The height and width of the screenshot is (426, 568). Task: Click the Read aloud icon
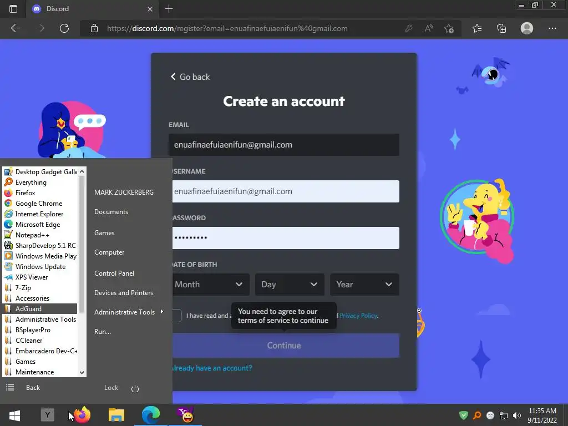coord(429,28)
